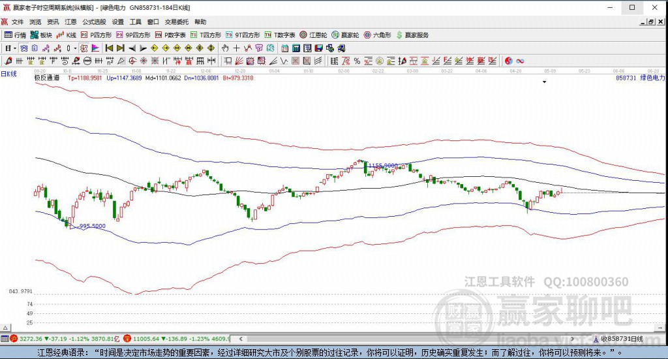Open the 工具 menu

(x=136, y=22)
